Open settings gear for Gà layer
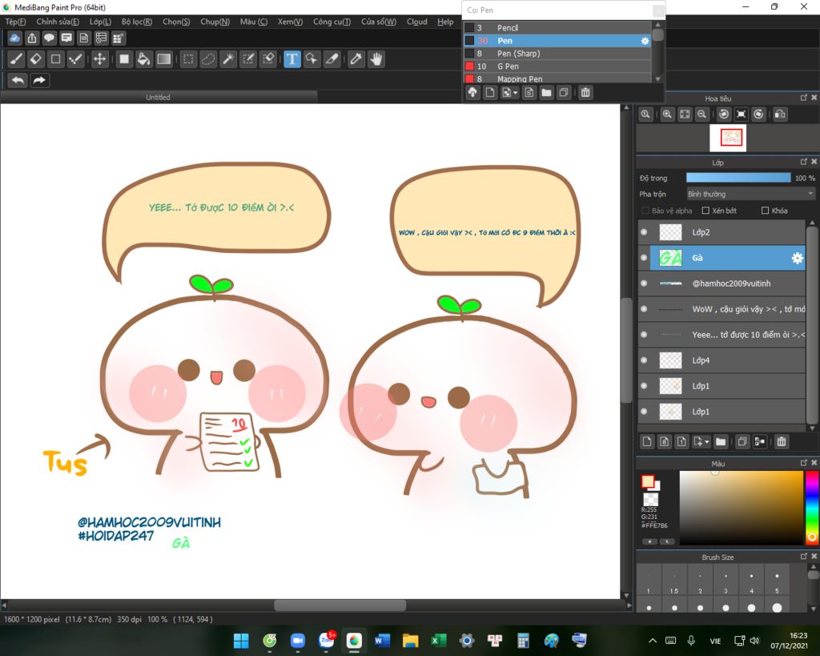The image size is (820, 656). tap(797, 258)
